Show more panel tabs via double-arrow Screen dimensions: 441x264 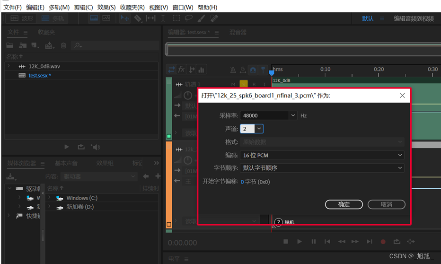pos(156,163)
